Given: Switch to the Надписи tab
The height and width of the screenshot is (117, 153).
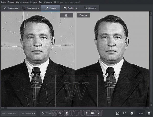Looking at the screenshot, I should coord(90,8).
